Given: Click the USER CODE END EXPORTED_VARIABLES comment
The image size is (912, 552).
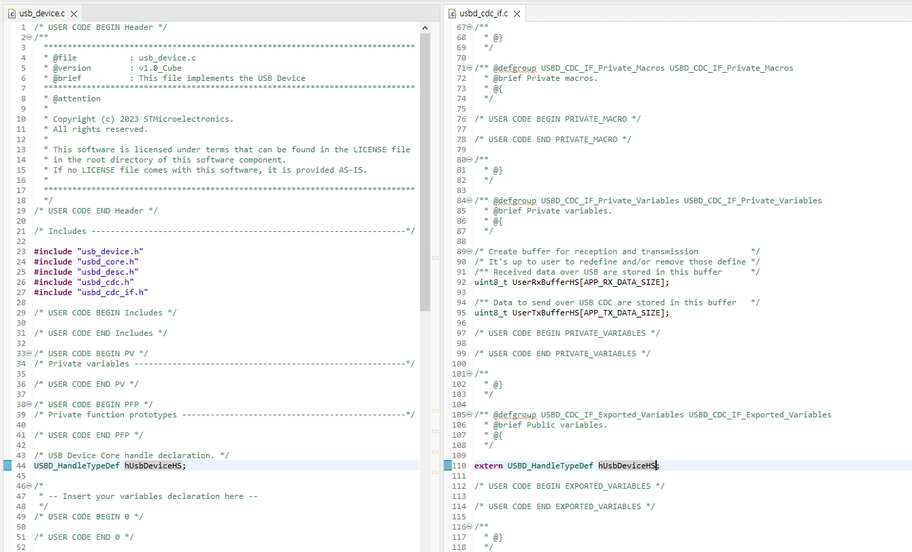Looking at the screenshot, I should pyautogui.click(x=565, y=506).
